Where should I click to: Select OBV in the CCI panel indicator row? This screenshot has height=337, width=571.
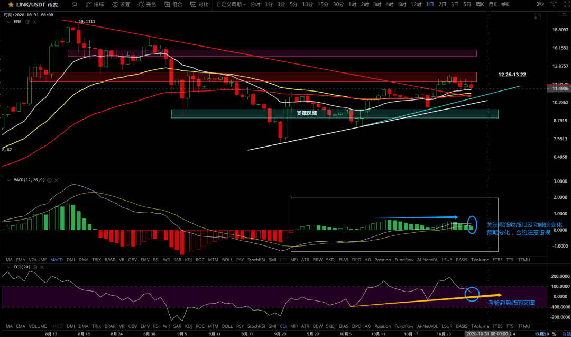point(133,326)
